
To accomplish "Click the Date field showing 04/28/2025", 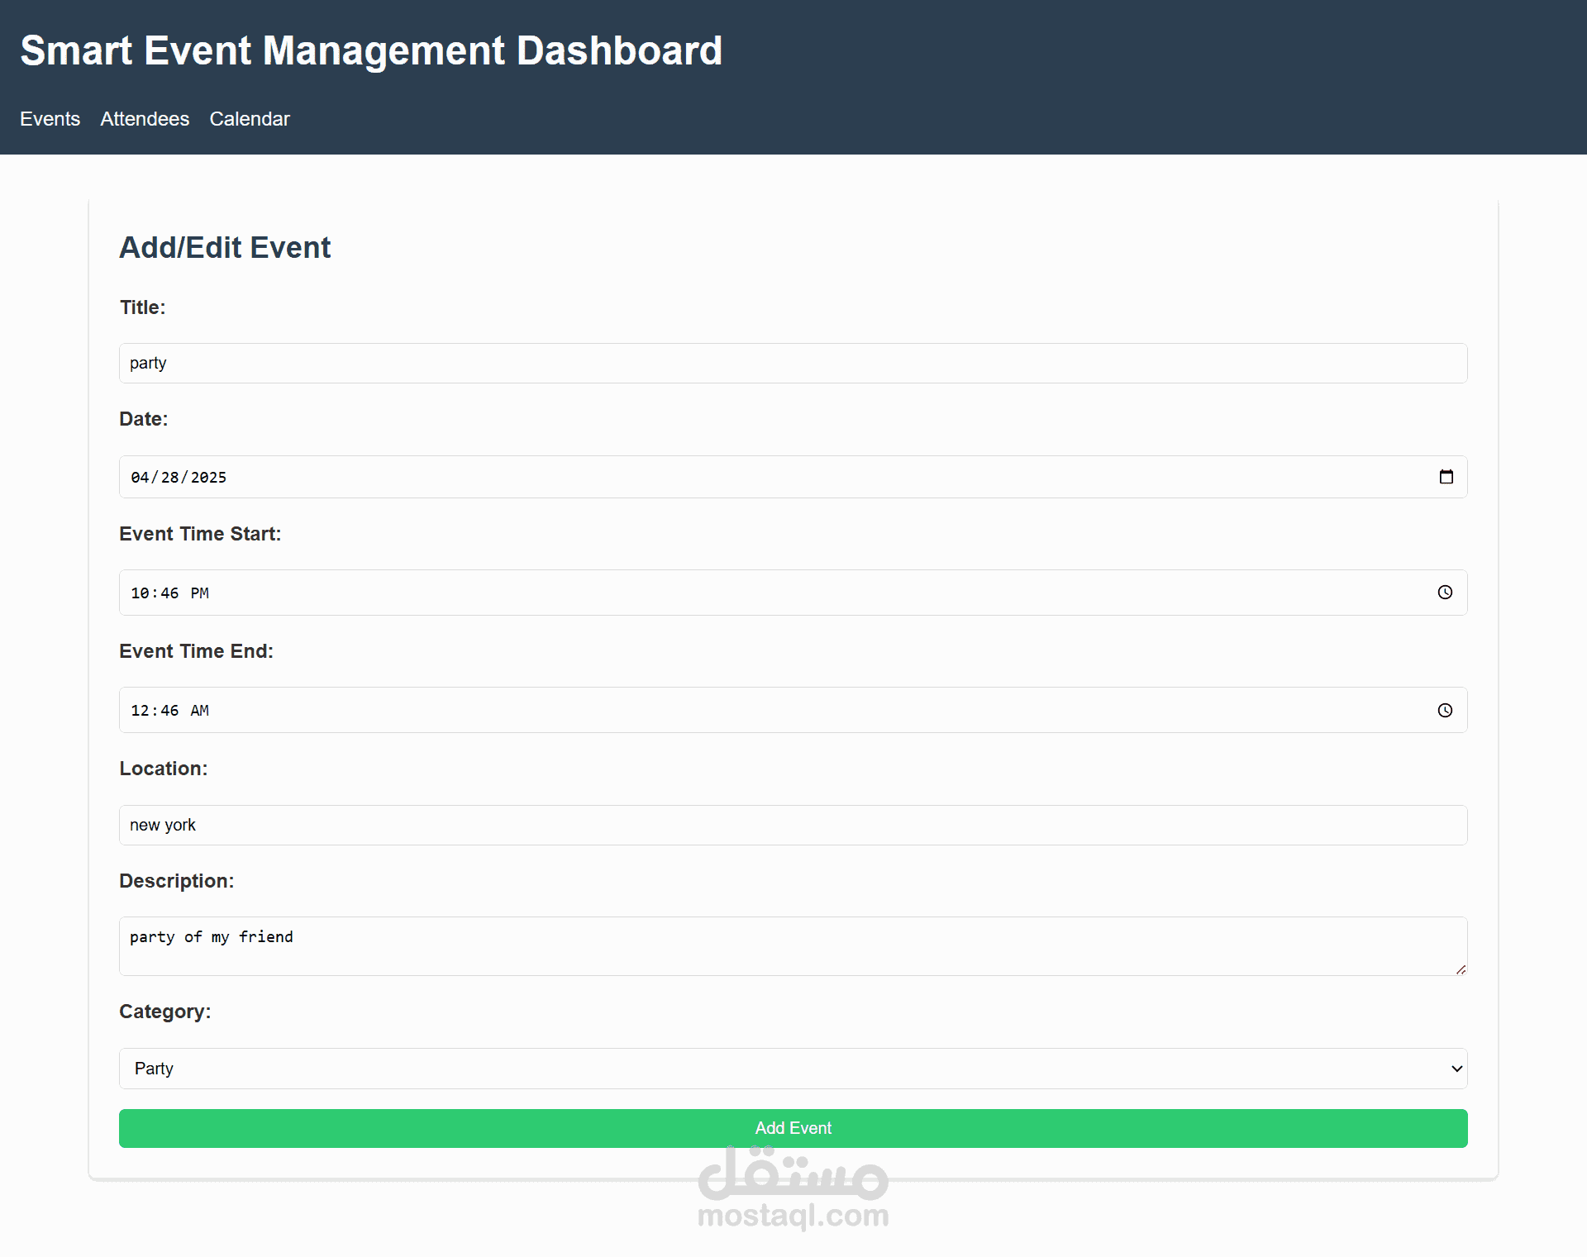I will tap(744, 478).
